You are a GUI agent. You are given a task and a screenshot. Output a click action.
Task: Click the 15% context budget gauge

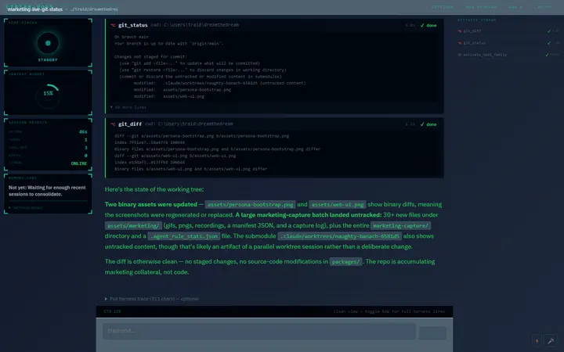(48, 95)
